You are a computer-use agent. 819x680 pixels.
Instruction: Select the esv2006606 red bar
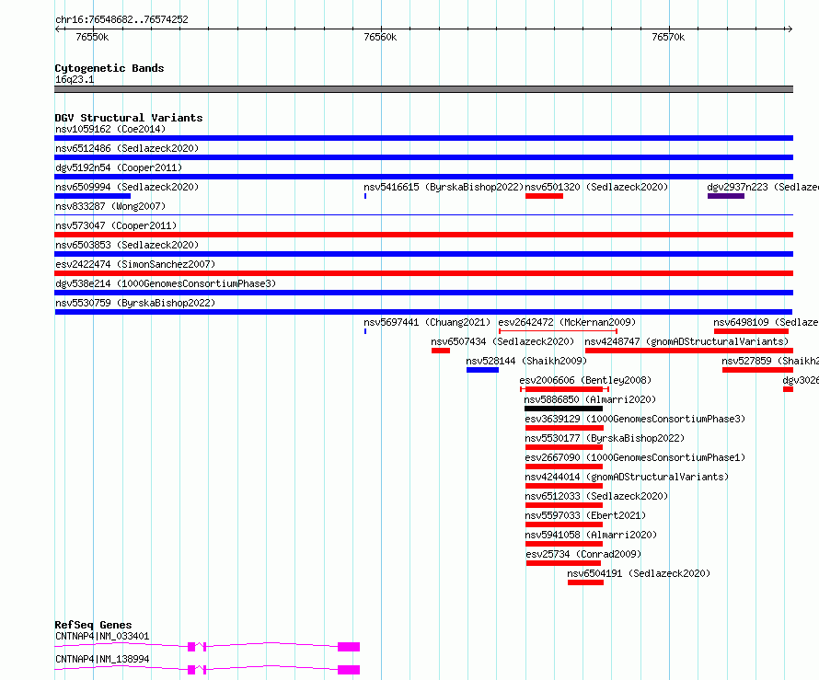564,389
